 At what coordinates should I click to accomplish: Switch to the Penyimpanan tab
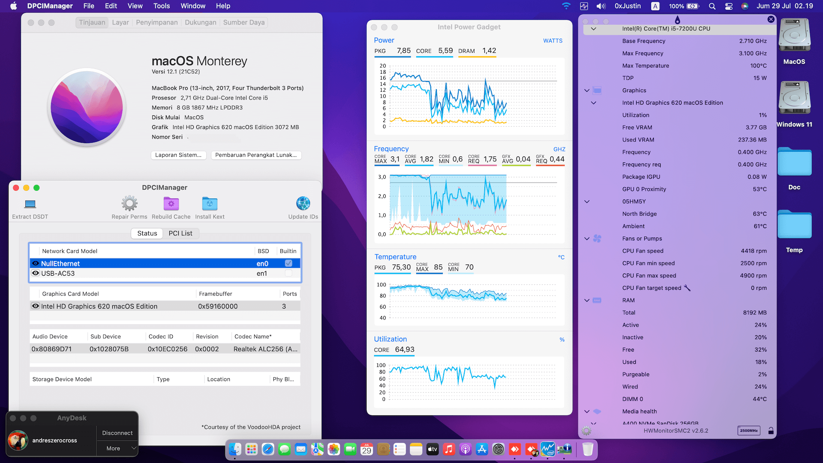coord(157,22)
